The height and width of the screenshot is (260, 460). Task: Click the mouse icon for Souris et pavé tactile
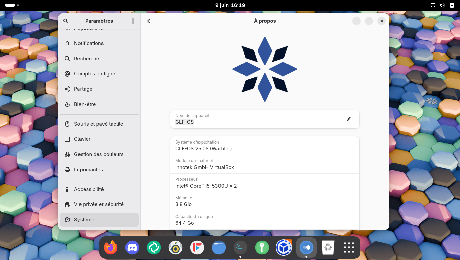pyautogui.click(x=67, y=124)
